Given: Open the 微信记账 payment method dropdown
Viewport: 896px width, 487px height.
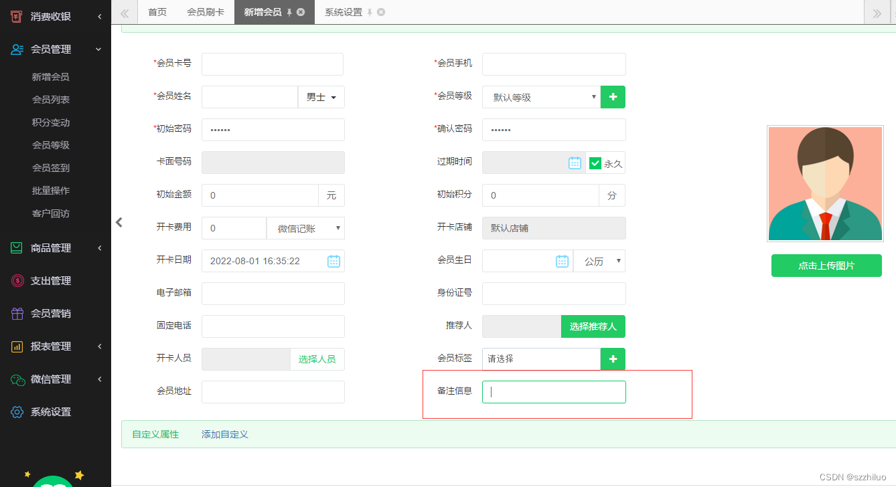Looking at the screenshot, I should [305, 228].
